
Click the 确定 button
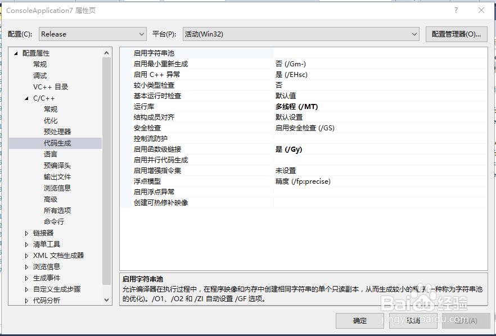[x=360, y=321]
